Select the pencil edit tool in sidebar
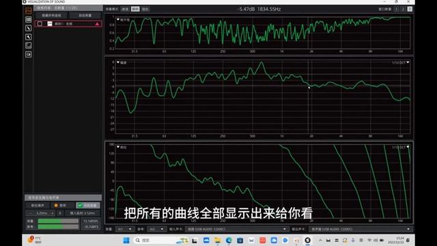 pos(29,28)
